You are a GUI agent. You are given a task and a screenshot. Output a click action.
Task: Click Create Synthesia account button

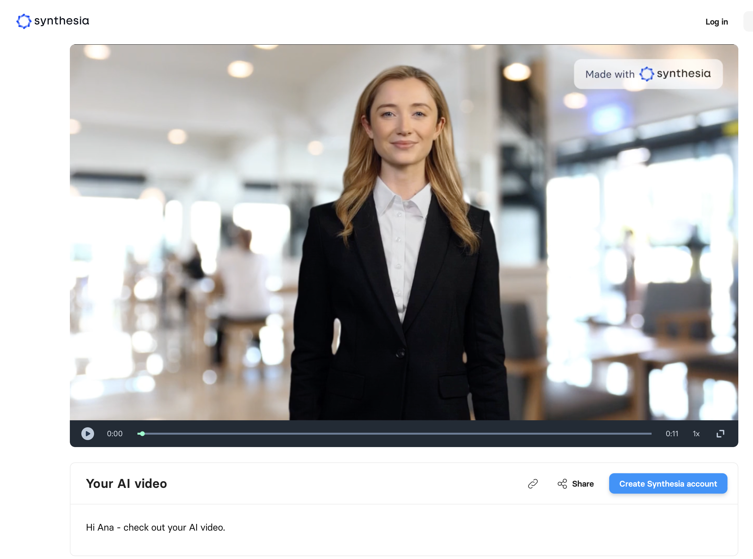668,483
